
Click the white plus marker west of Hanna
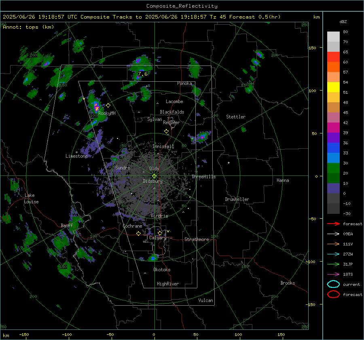tap(229, 163)
